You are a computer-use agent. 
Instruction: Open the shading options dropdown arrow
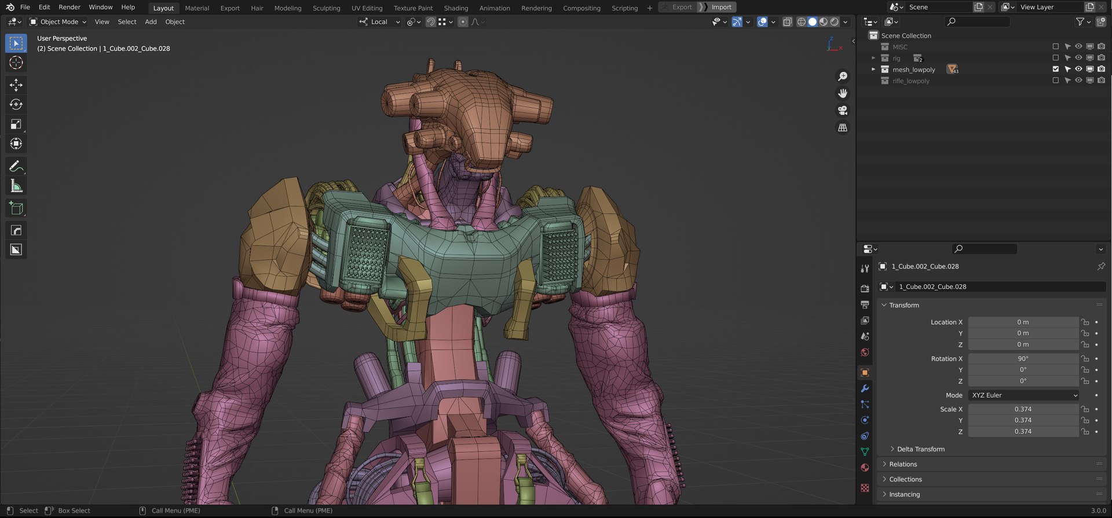click(846, 22)
